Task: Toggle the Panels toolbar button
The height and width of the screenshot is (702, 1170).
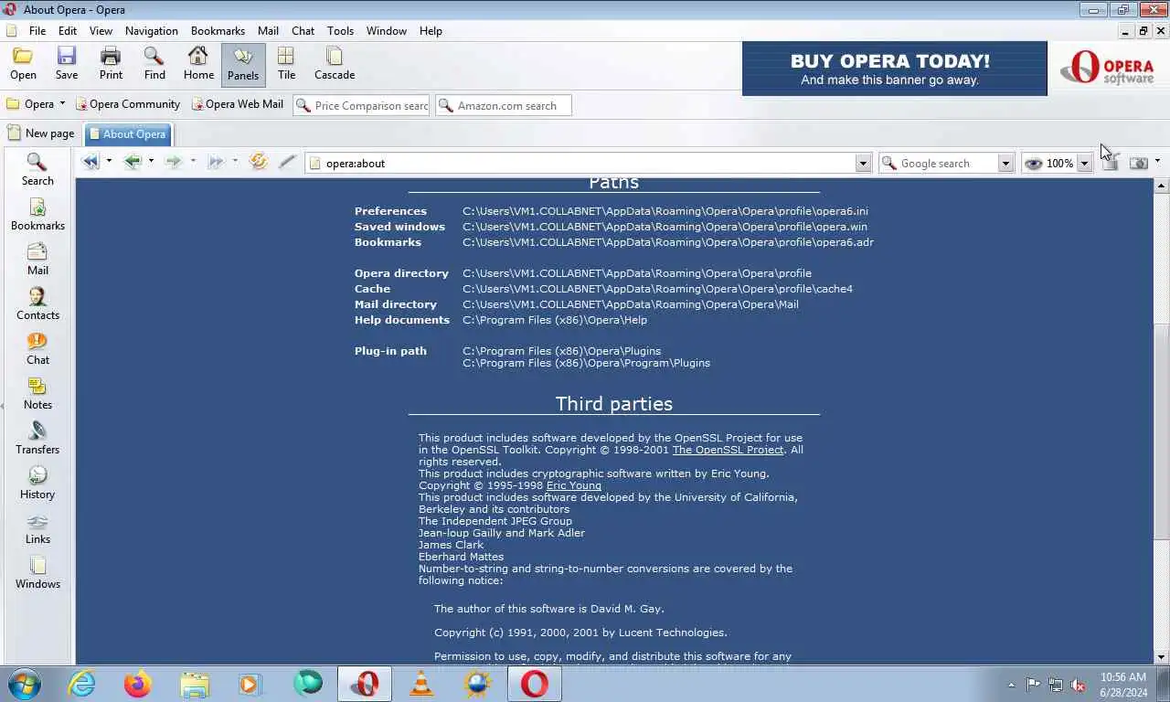Action: 243,64
